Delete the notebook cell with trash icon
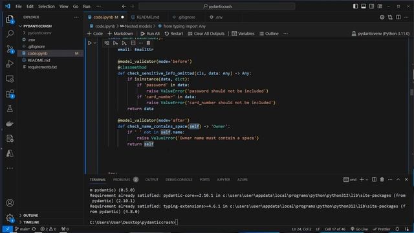Viewport: 414px width, 233px height. [x=148, y=43]
